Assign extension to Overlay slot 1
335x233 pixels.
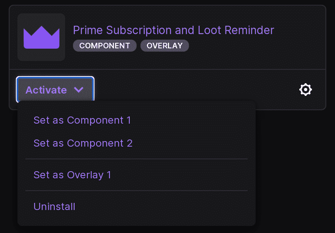coord(72,175)
